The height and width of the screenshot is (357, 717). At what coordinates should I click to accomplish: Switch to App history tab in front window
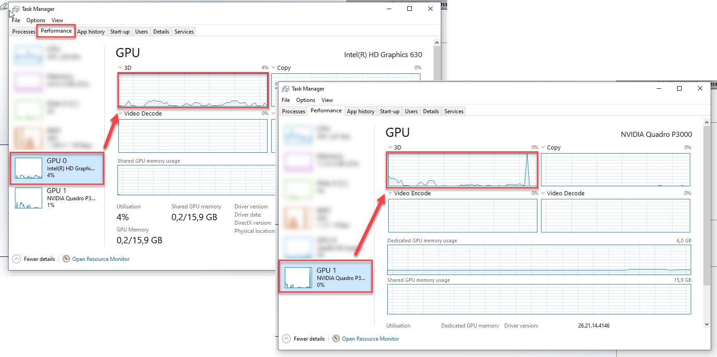(x=361, y=111)
